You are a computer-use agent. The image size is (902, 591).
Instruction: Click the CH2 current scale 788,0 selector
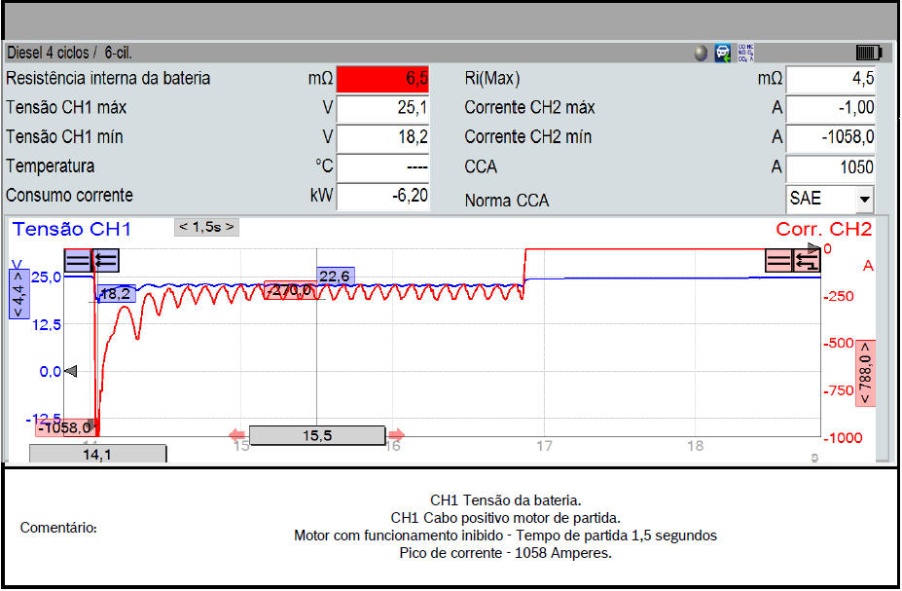865,373
